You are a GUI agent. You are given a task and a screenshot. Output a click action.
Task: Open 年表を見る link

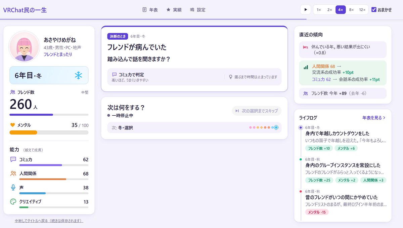coord(374,118)
